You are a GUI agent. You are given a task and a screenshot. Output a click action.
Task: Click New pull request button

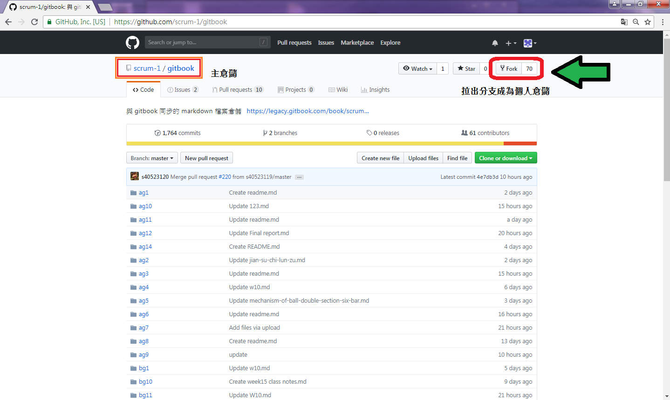[206, 158]
